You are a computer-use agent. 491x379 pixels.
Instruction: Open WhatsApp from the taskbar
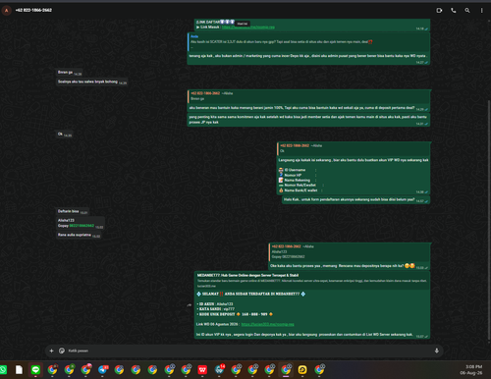pos(3,370)
